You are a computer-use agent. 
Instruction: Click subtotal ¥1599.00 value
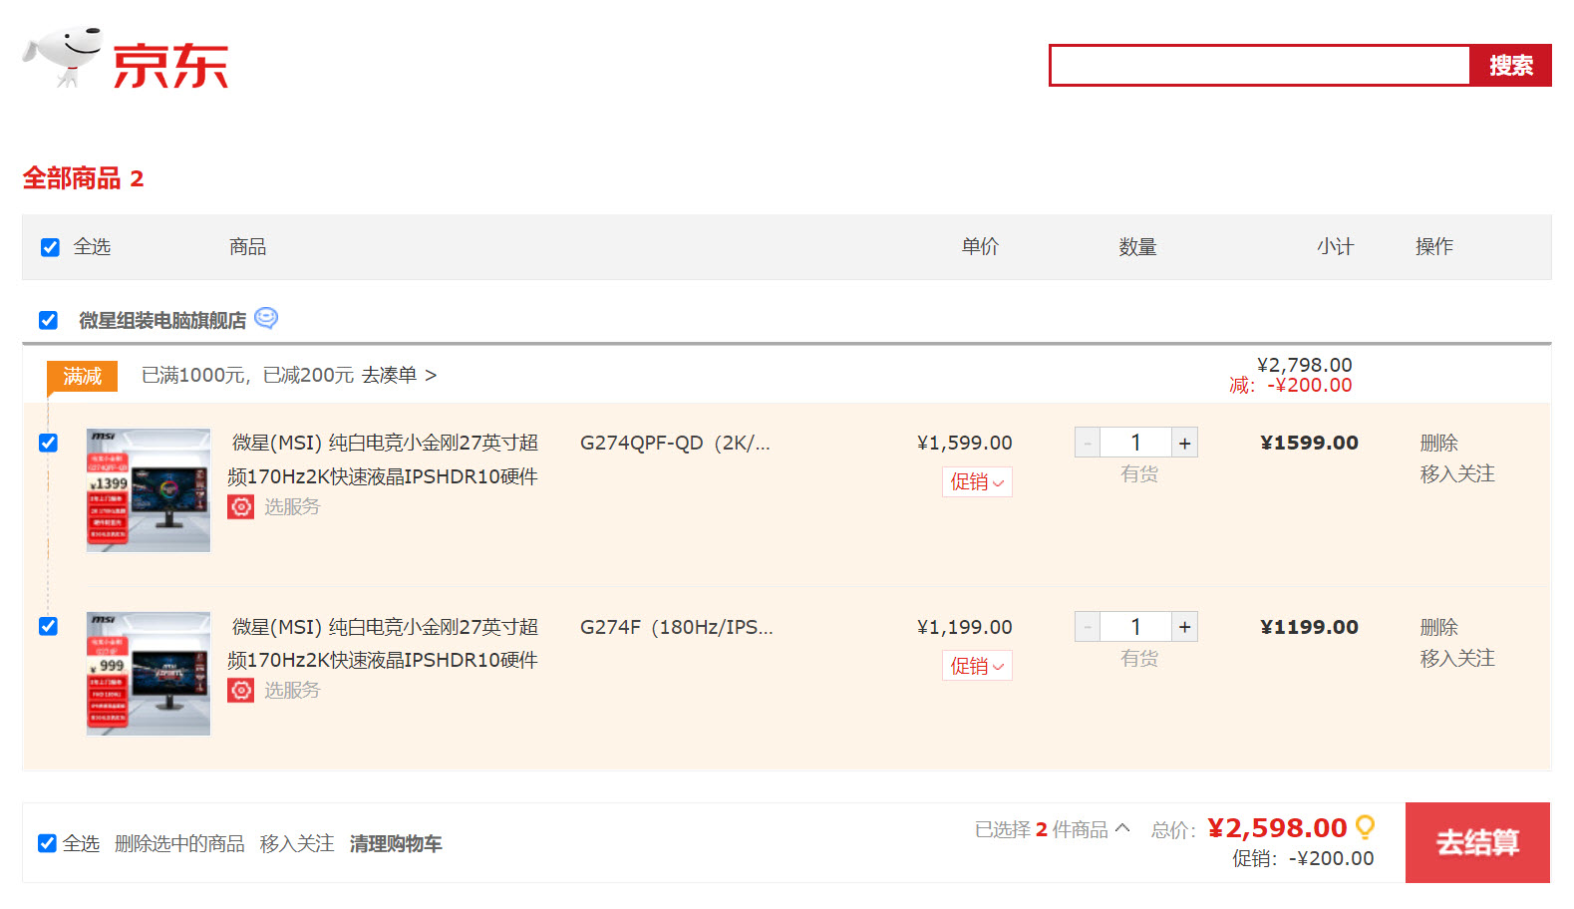(1309, 443)
